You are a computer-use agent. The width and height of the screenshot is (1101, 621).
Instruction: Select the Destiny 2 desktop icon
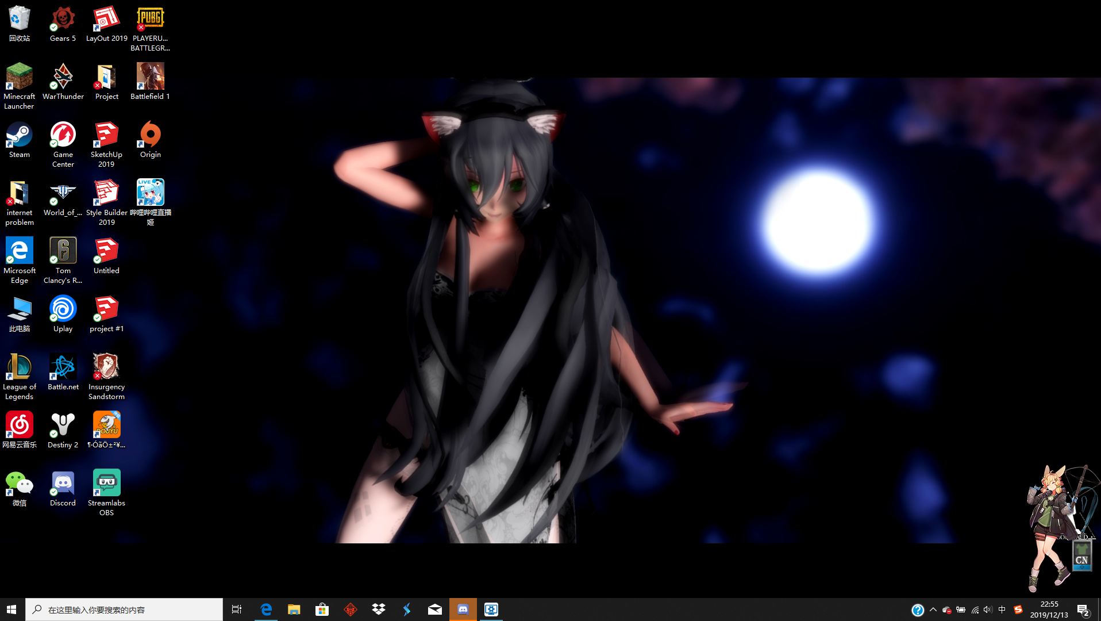coord(63,430)
